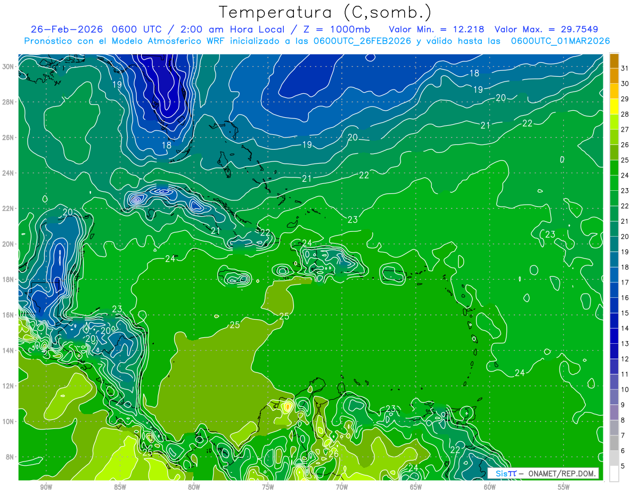Click the "15" value on the color scale
The height and width of the screenshot is (494, 639).
[625, 313]
